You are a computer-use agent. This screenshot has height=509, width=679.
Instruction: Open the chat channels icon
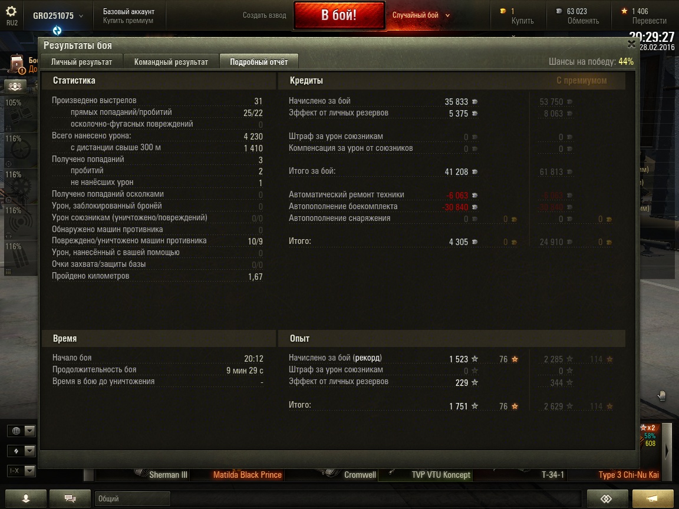pyautogui.click(x=70, y=498)
